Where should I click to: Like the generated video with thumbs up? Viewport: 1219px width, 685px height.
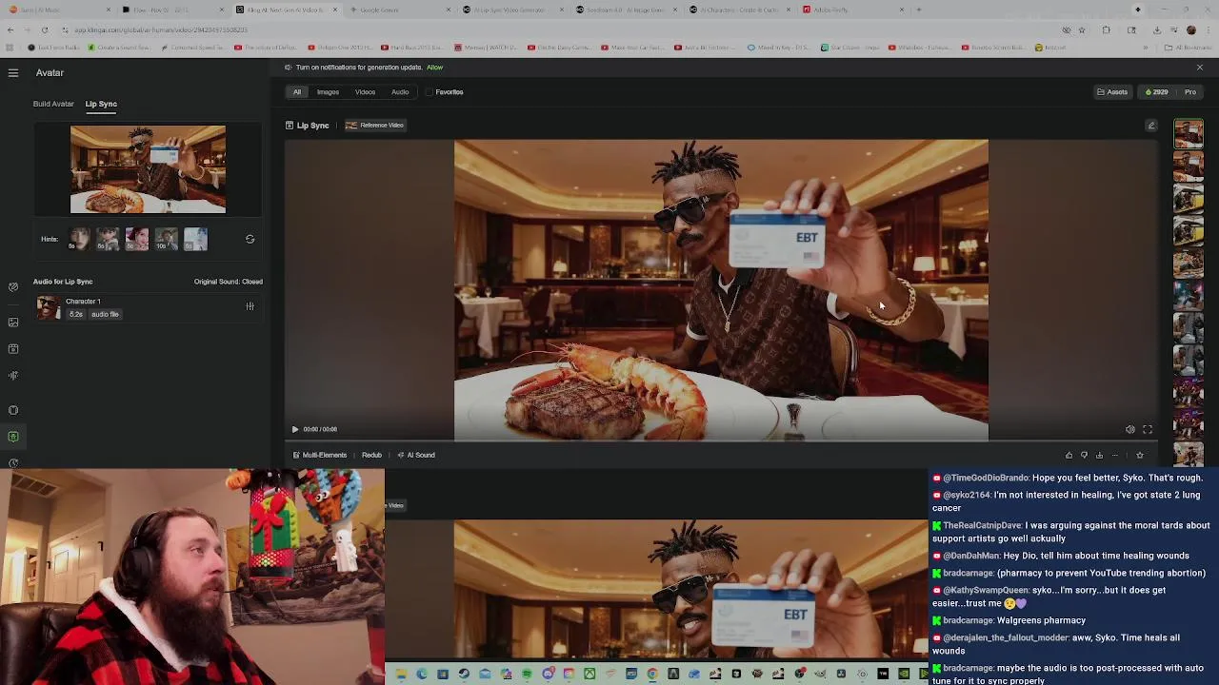pyautogui.click(x=1069, y=455)
